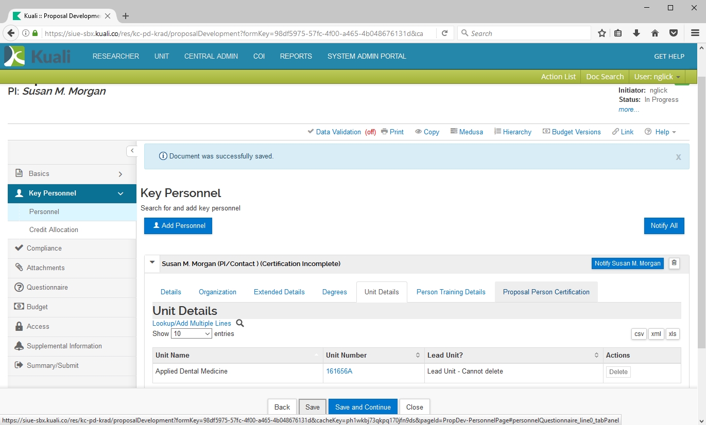This screenshot has height=425, width=706.
Task: Click the magnifier icon beside Lookup/Add Multiple Lines
Action: coord(239,324)
